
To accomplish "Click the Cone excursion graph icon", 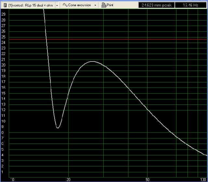I will 65,5.
